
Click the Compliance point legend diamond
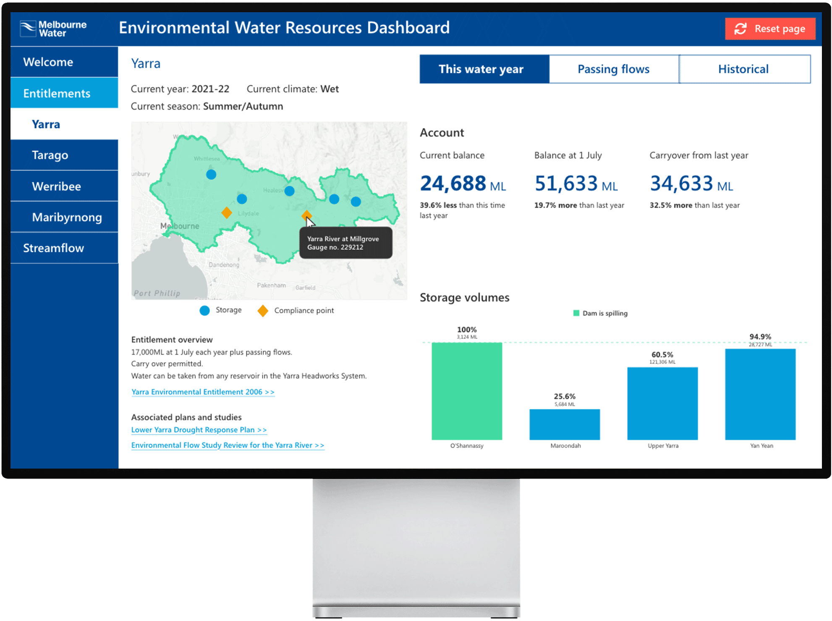point(263,311)
